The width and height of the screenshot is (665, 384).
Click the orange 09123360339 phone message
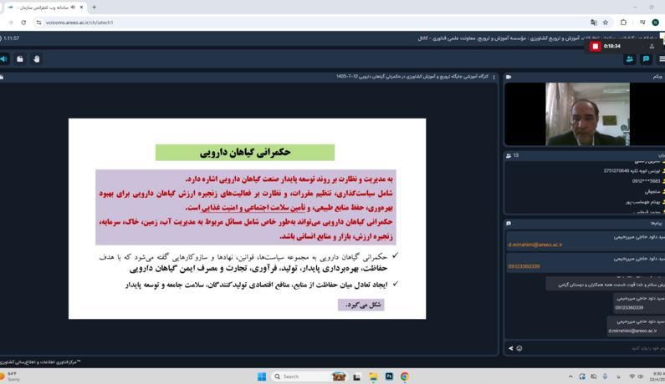coord(524,266)
